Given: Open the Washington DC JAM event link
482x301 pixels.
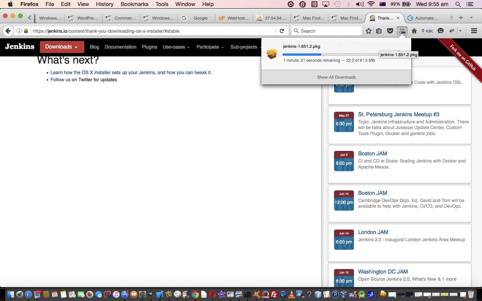Looking at the screenshot, I should (x=383, y=272).
